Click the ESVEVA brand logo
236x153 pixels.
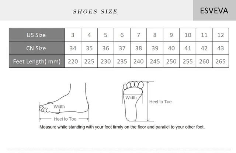[214, 11]
